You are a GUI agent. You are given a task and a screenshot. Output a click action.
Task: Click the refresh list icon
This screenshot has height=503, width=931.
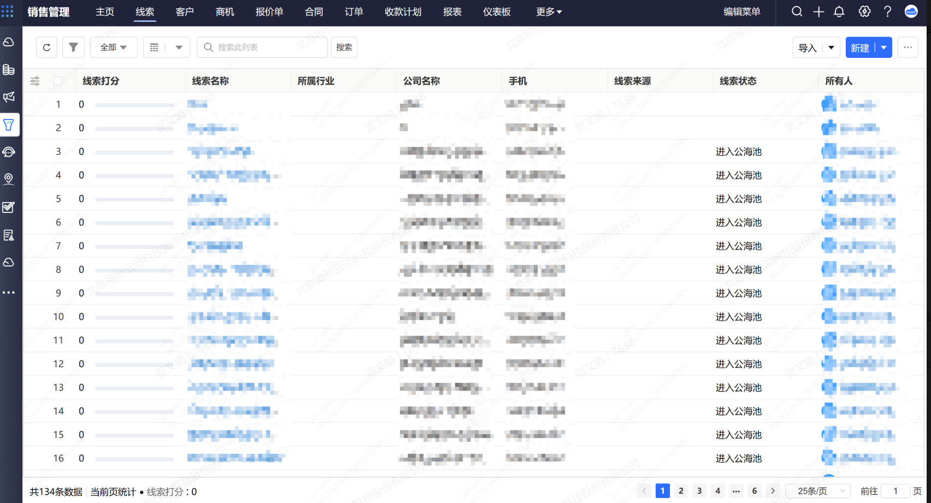pos(46,48)
